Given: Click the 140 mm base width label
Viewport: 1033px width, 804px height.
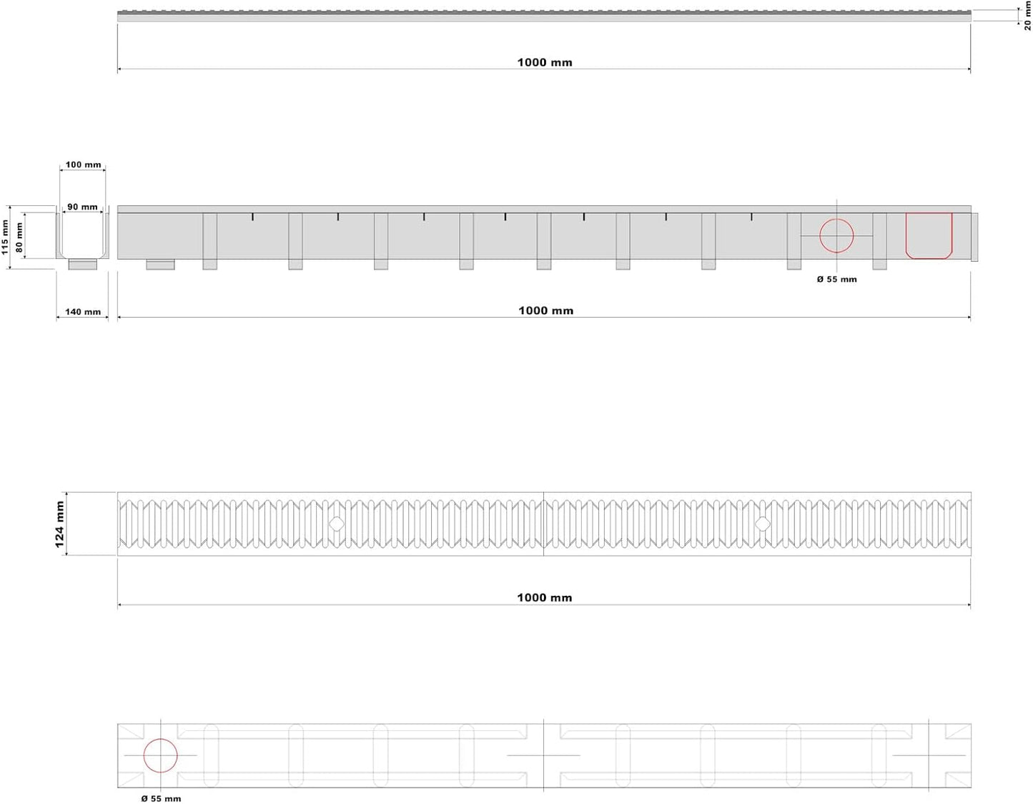Looking at the screenshot, I should point(83,311).
